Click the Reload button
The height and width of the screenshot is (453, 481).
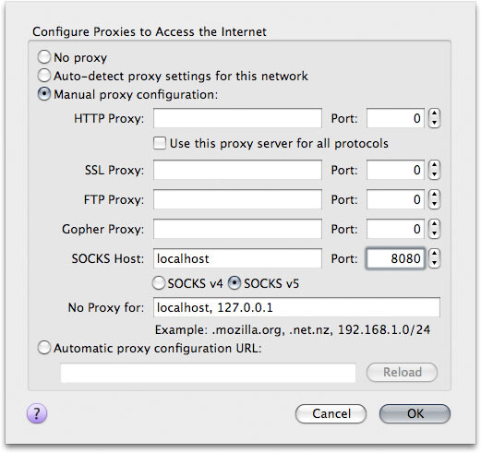coord(402,372)
